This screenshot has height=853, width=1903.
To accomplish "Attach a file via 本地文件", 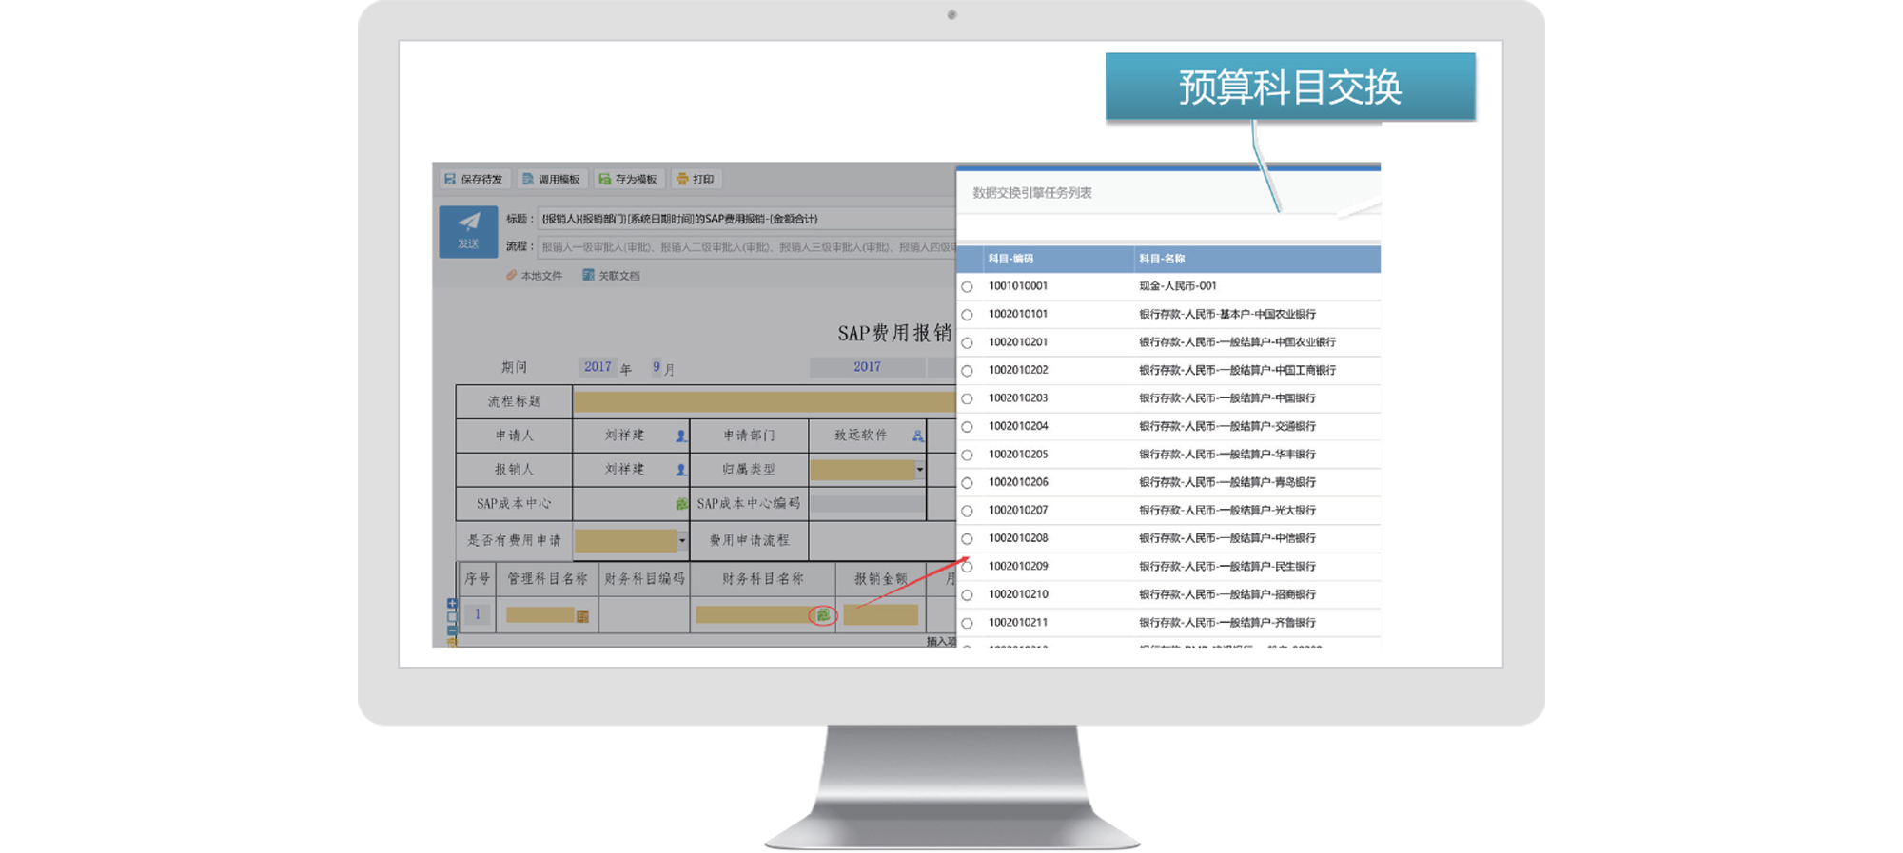I will 534,276.
